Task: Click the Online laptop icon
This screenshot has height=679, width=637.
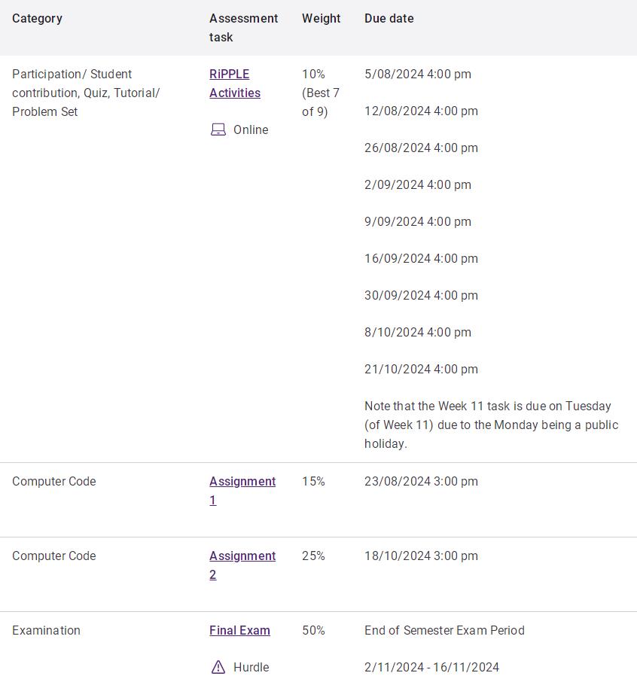Action: (218, 129)
